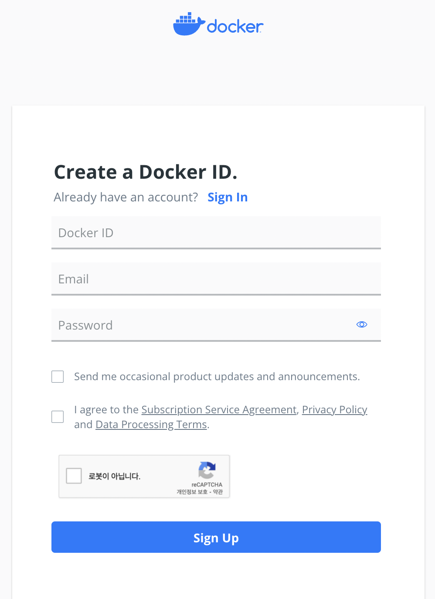Open the Privacy Policy link

[335, 410]
